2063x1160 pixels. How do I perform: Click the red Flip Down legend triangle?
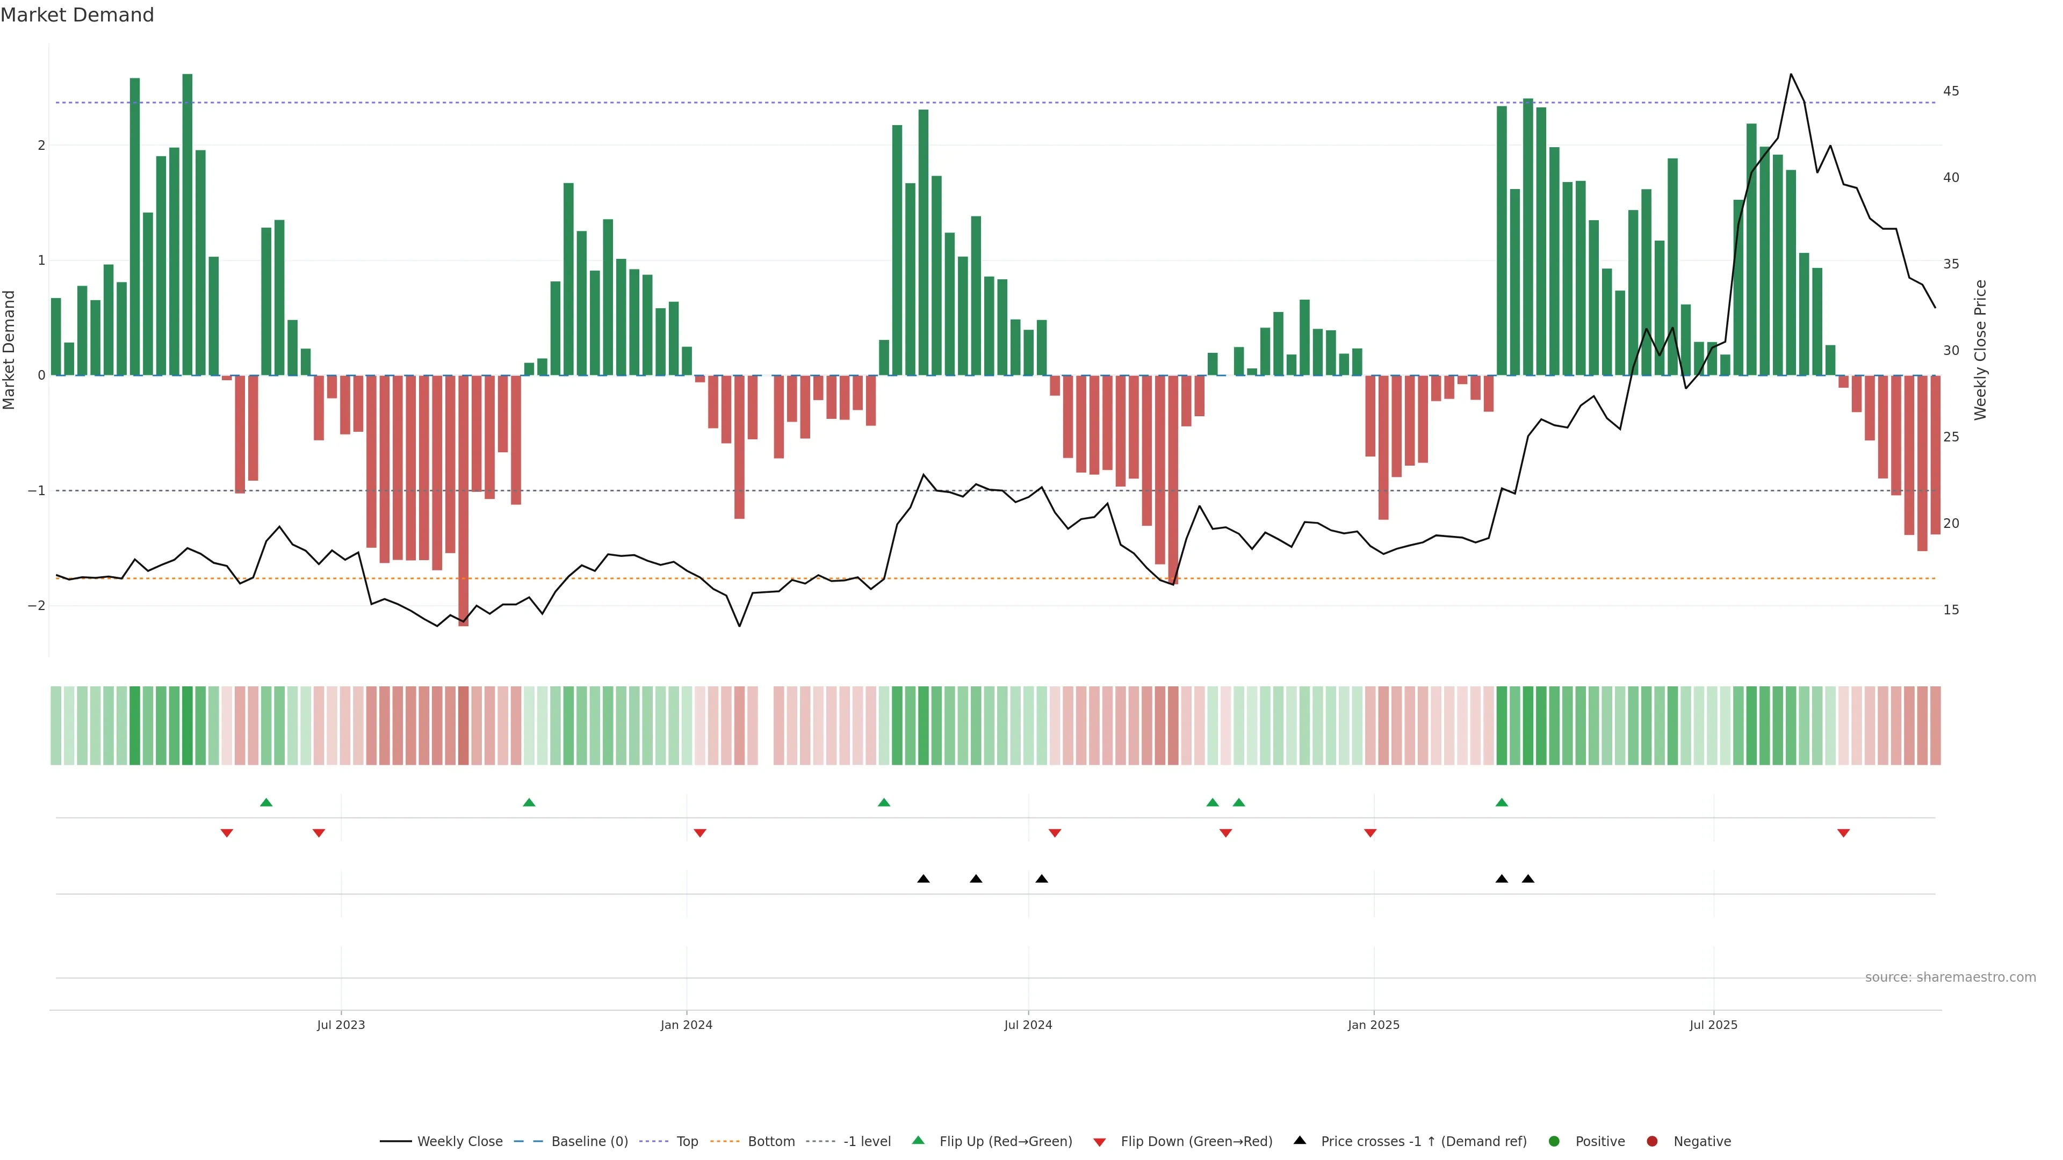(1100, 1142)
